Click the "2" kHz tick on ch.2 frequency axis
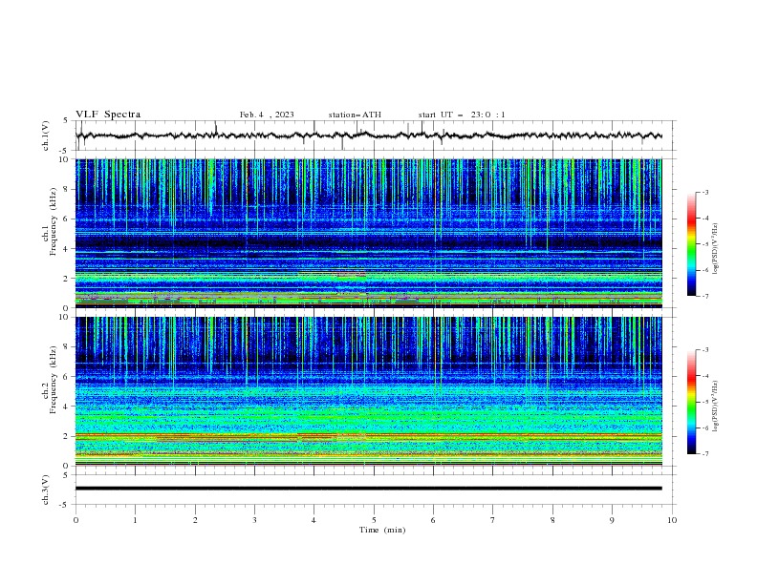 (x=67, y=436)
